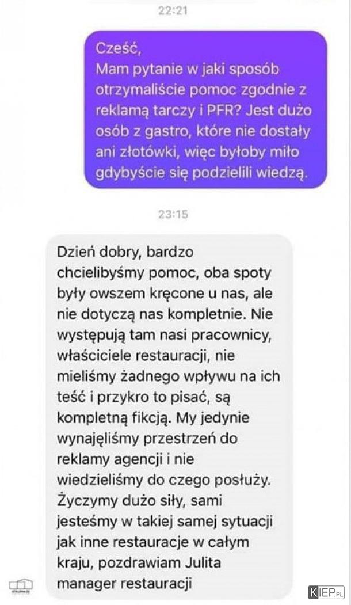Tap the 'Dzień dobry, bardzo' line in reply
The image size is (351, 605).
[125, 252]
